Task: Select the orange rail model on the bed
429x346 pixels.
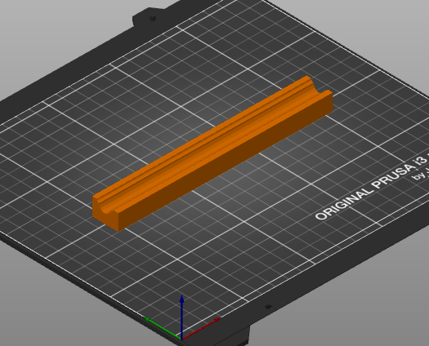Action: tap(212, 153)
